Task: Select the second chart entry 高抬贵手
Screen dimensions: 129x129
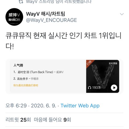Action: [x=26, y=79]
